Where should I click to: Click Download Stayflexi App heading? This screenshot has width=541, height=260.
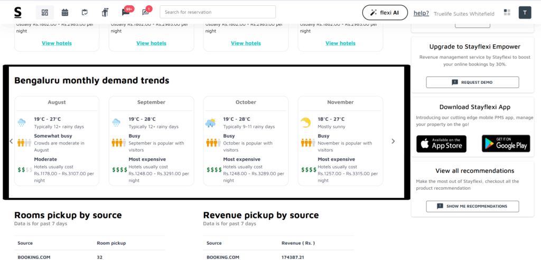[x=474, y=107]
